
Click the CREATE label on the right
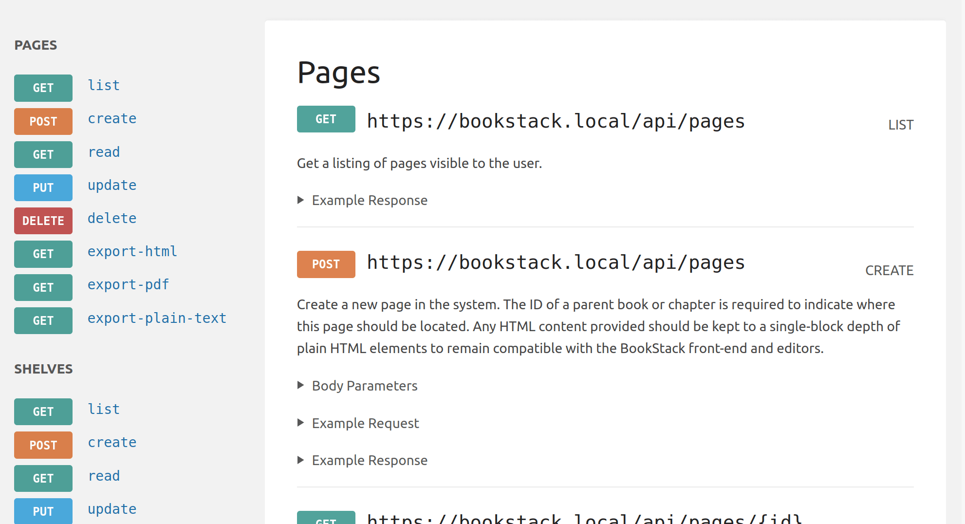click(x=889, y=271)
